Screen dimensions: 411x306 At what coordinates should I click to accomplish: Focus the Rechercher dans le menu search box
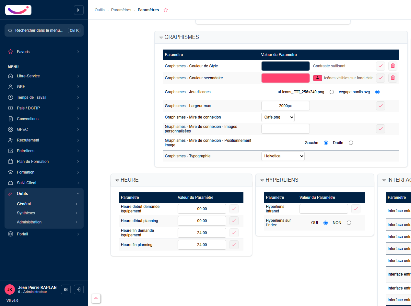point(44,30)
